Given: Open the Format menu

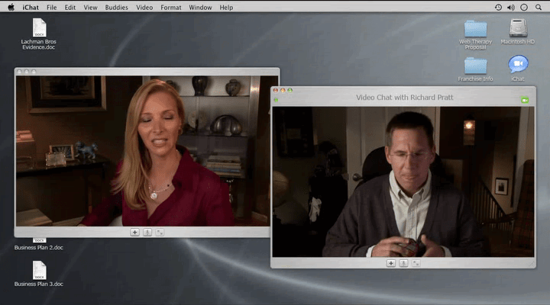Looking at the screenshot, I should [x=171, y=7].
